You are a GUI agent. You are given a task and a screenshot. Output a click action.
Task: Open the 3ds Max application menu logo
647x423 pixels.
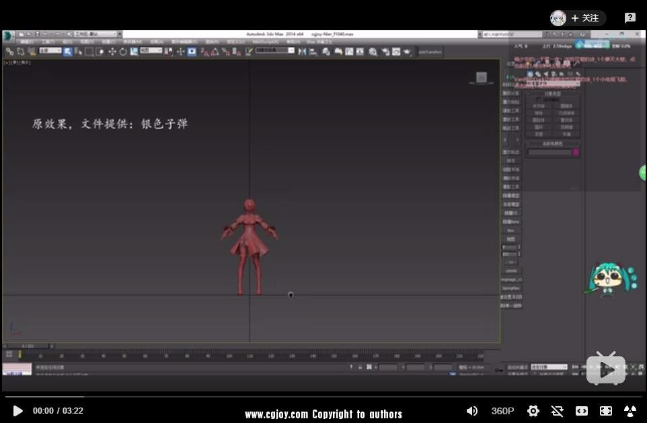pyautogui.click(x=8, y=36)
